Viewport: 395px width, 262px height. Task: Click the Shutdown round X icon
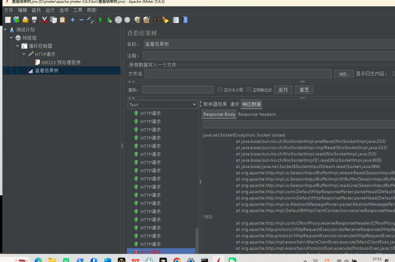click(x=127, y=20)
